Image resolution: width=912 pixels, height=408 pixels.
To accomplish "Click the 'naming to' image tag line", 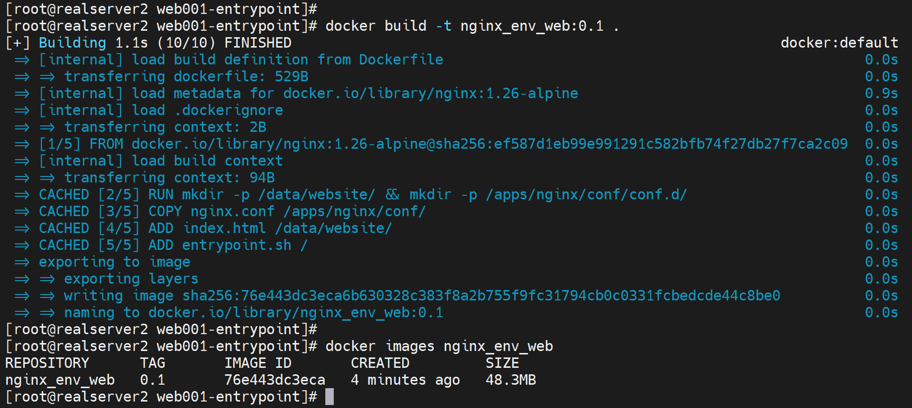I will (x=253, y=312).
